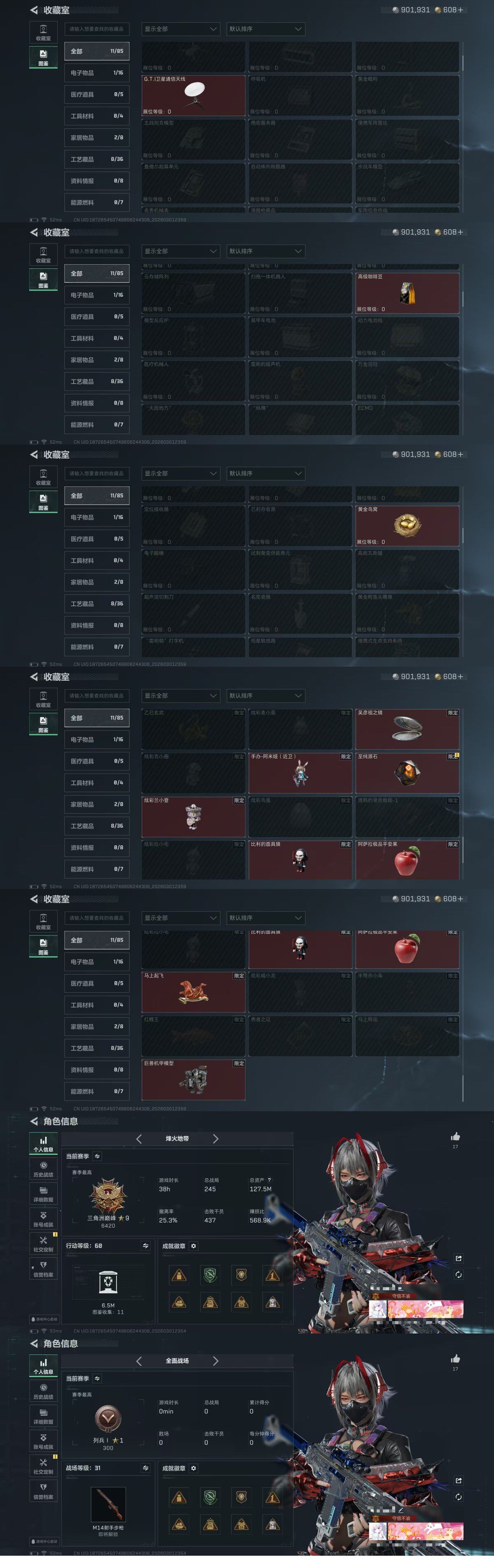The width and height of the screenshot is (494, 1559).
Task: Select the 巨兽机甲模型 mech model item
Action: point(194,1080)
